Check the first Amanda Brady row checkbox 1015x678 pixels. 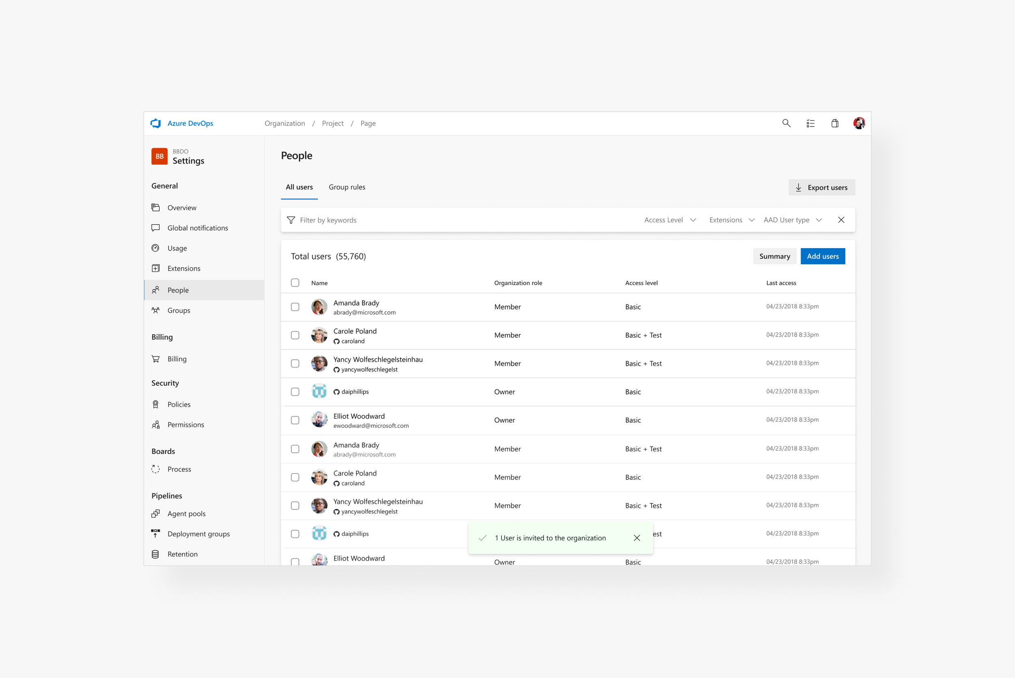[295, 307]
